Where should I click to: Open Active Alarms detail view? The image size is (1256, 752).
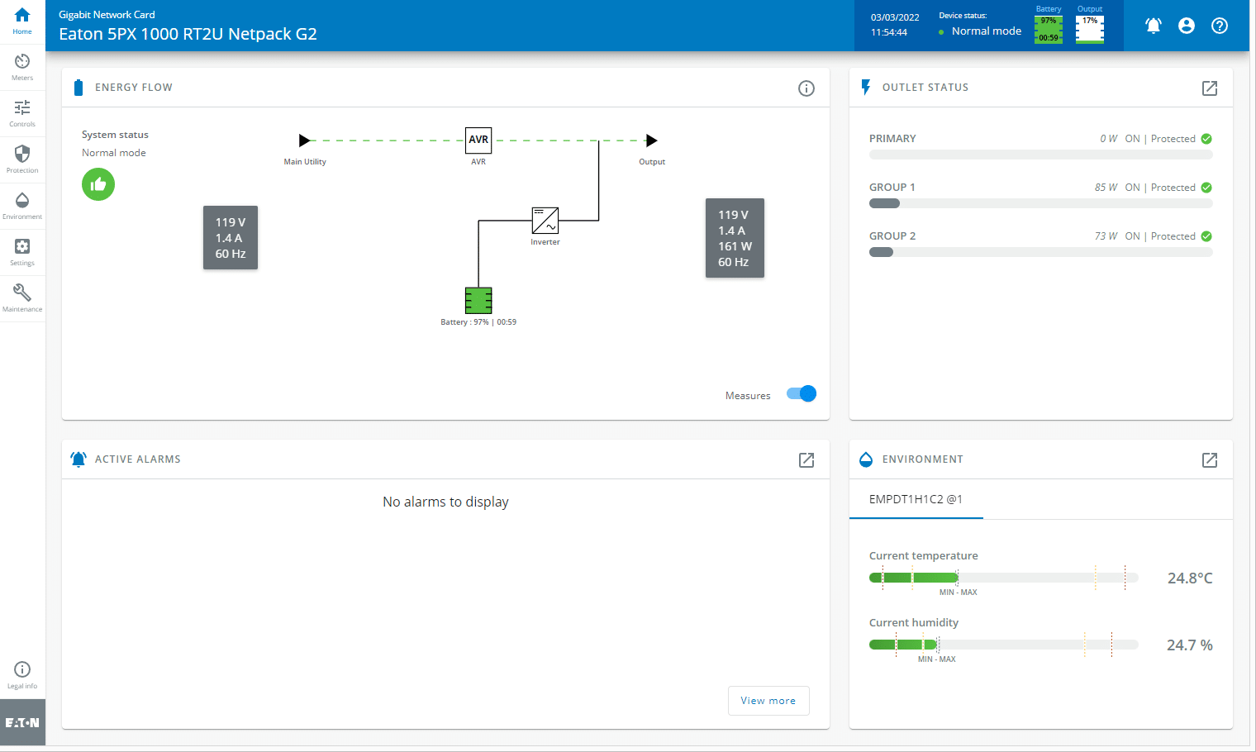pos(806,460)
